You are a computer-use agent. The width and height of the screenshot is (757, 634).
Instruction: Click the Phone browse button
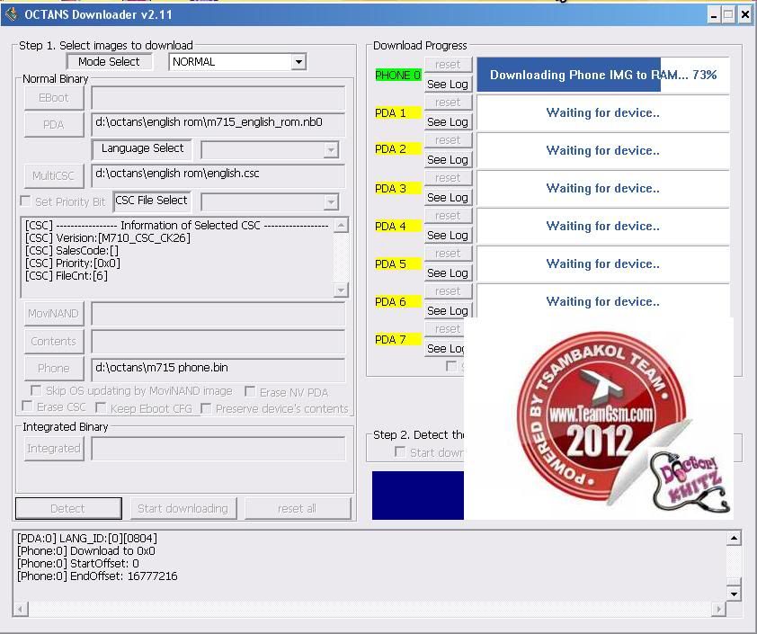point(54,369)
